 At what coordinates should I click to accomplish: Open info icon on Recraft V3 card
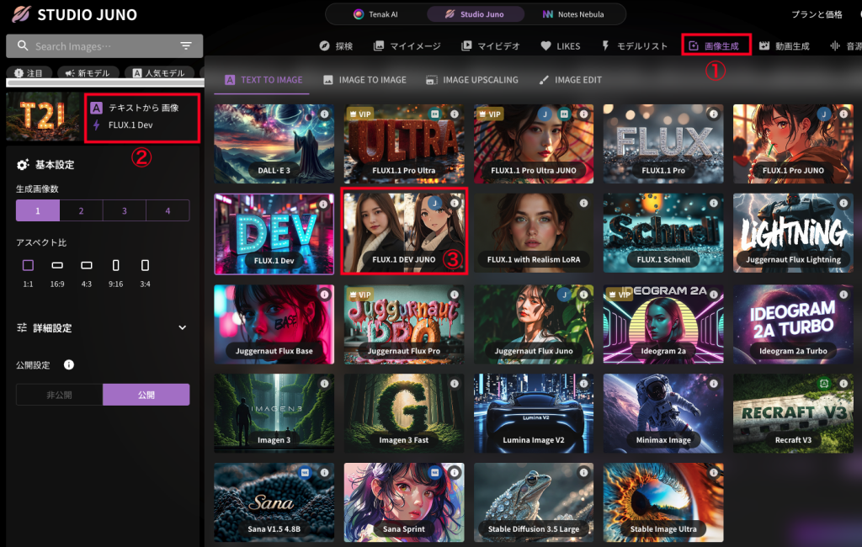pos(843,383)
